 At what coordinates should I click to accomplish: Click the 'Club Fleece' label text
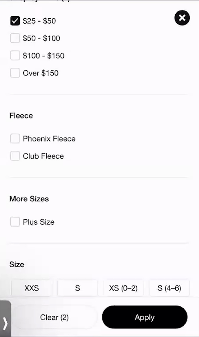point(43,156)
